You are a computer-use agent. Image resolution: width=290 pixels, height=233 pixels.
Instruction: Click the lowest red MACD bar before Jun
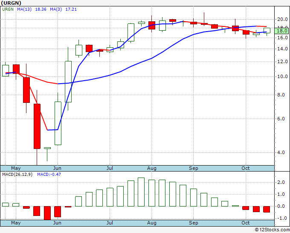(x=47, y=213)
